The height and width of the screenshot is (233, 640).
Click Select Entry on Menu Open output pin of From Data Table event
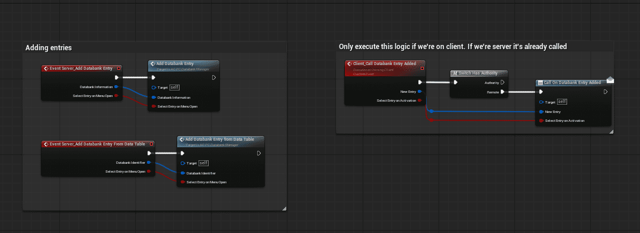pos(149,171)
